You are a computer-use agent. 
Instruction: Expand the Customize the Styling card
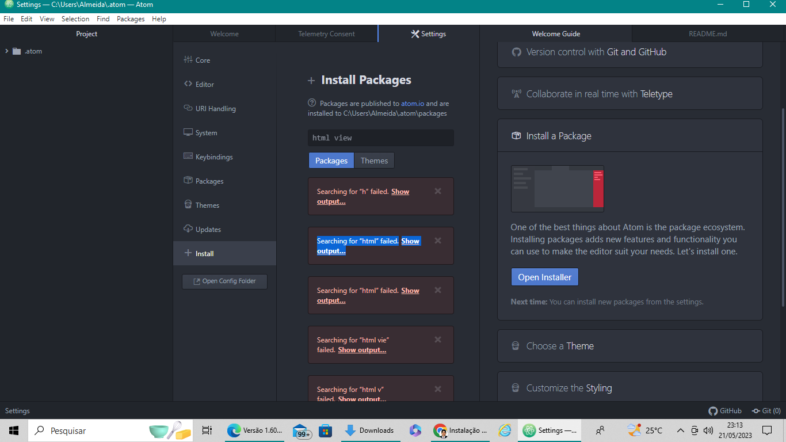(x=630, y=388)
